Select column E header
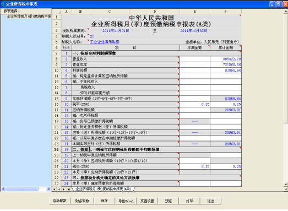 (195, 12)
